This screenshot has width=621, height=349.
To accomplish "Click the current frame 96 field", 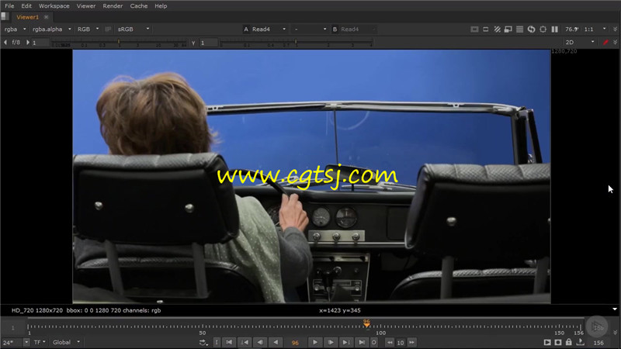I will click(295, 343).
